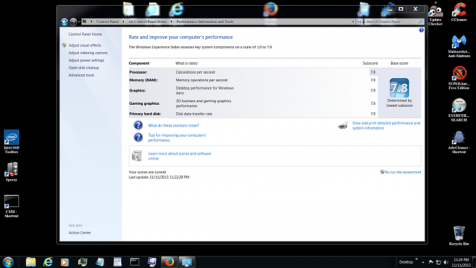Open disk cleanup from the sidebar

click(84, 68)
